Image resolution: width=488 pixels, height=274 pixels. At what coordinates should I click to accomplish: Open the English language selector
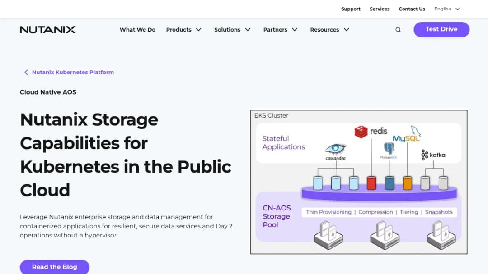click(x=447, y=9)
